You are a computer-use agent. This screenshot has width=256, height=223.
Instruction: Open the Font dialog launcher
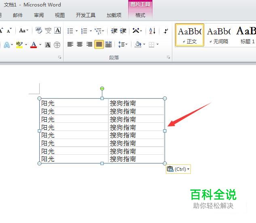click(x=59, y=57)
